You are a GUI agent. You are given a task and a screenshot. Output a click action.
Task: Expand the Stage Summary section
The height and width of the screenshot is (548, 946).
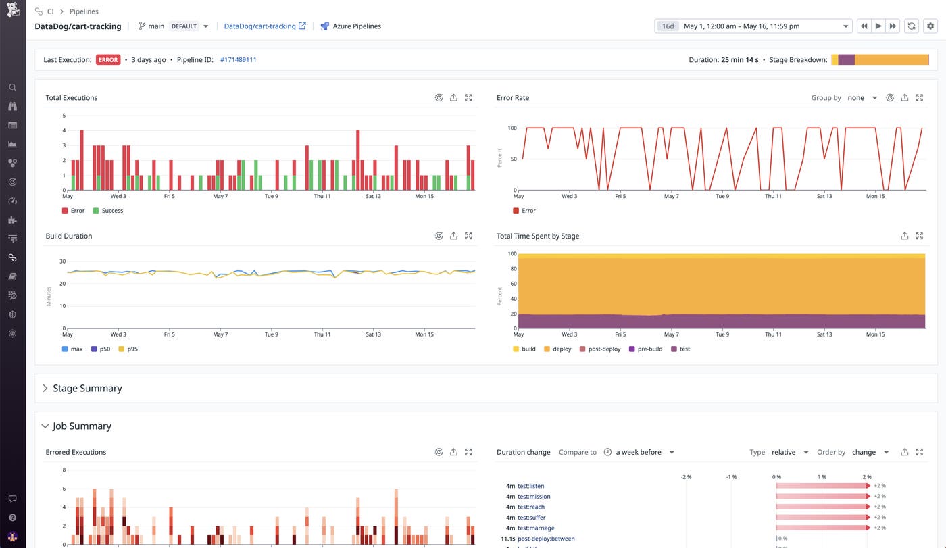(x=45, y=388)
